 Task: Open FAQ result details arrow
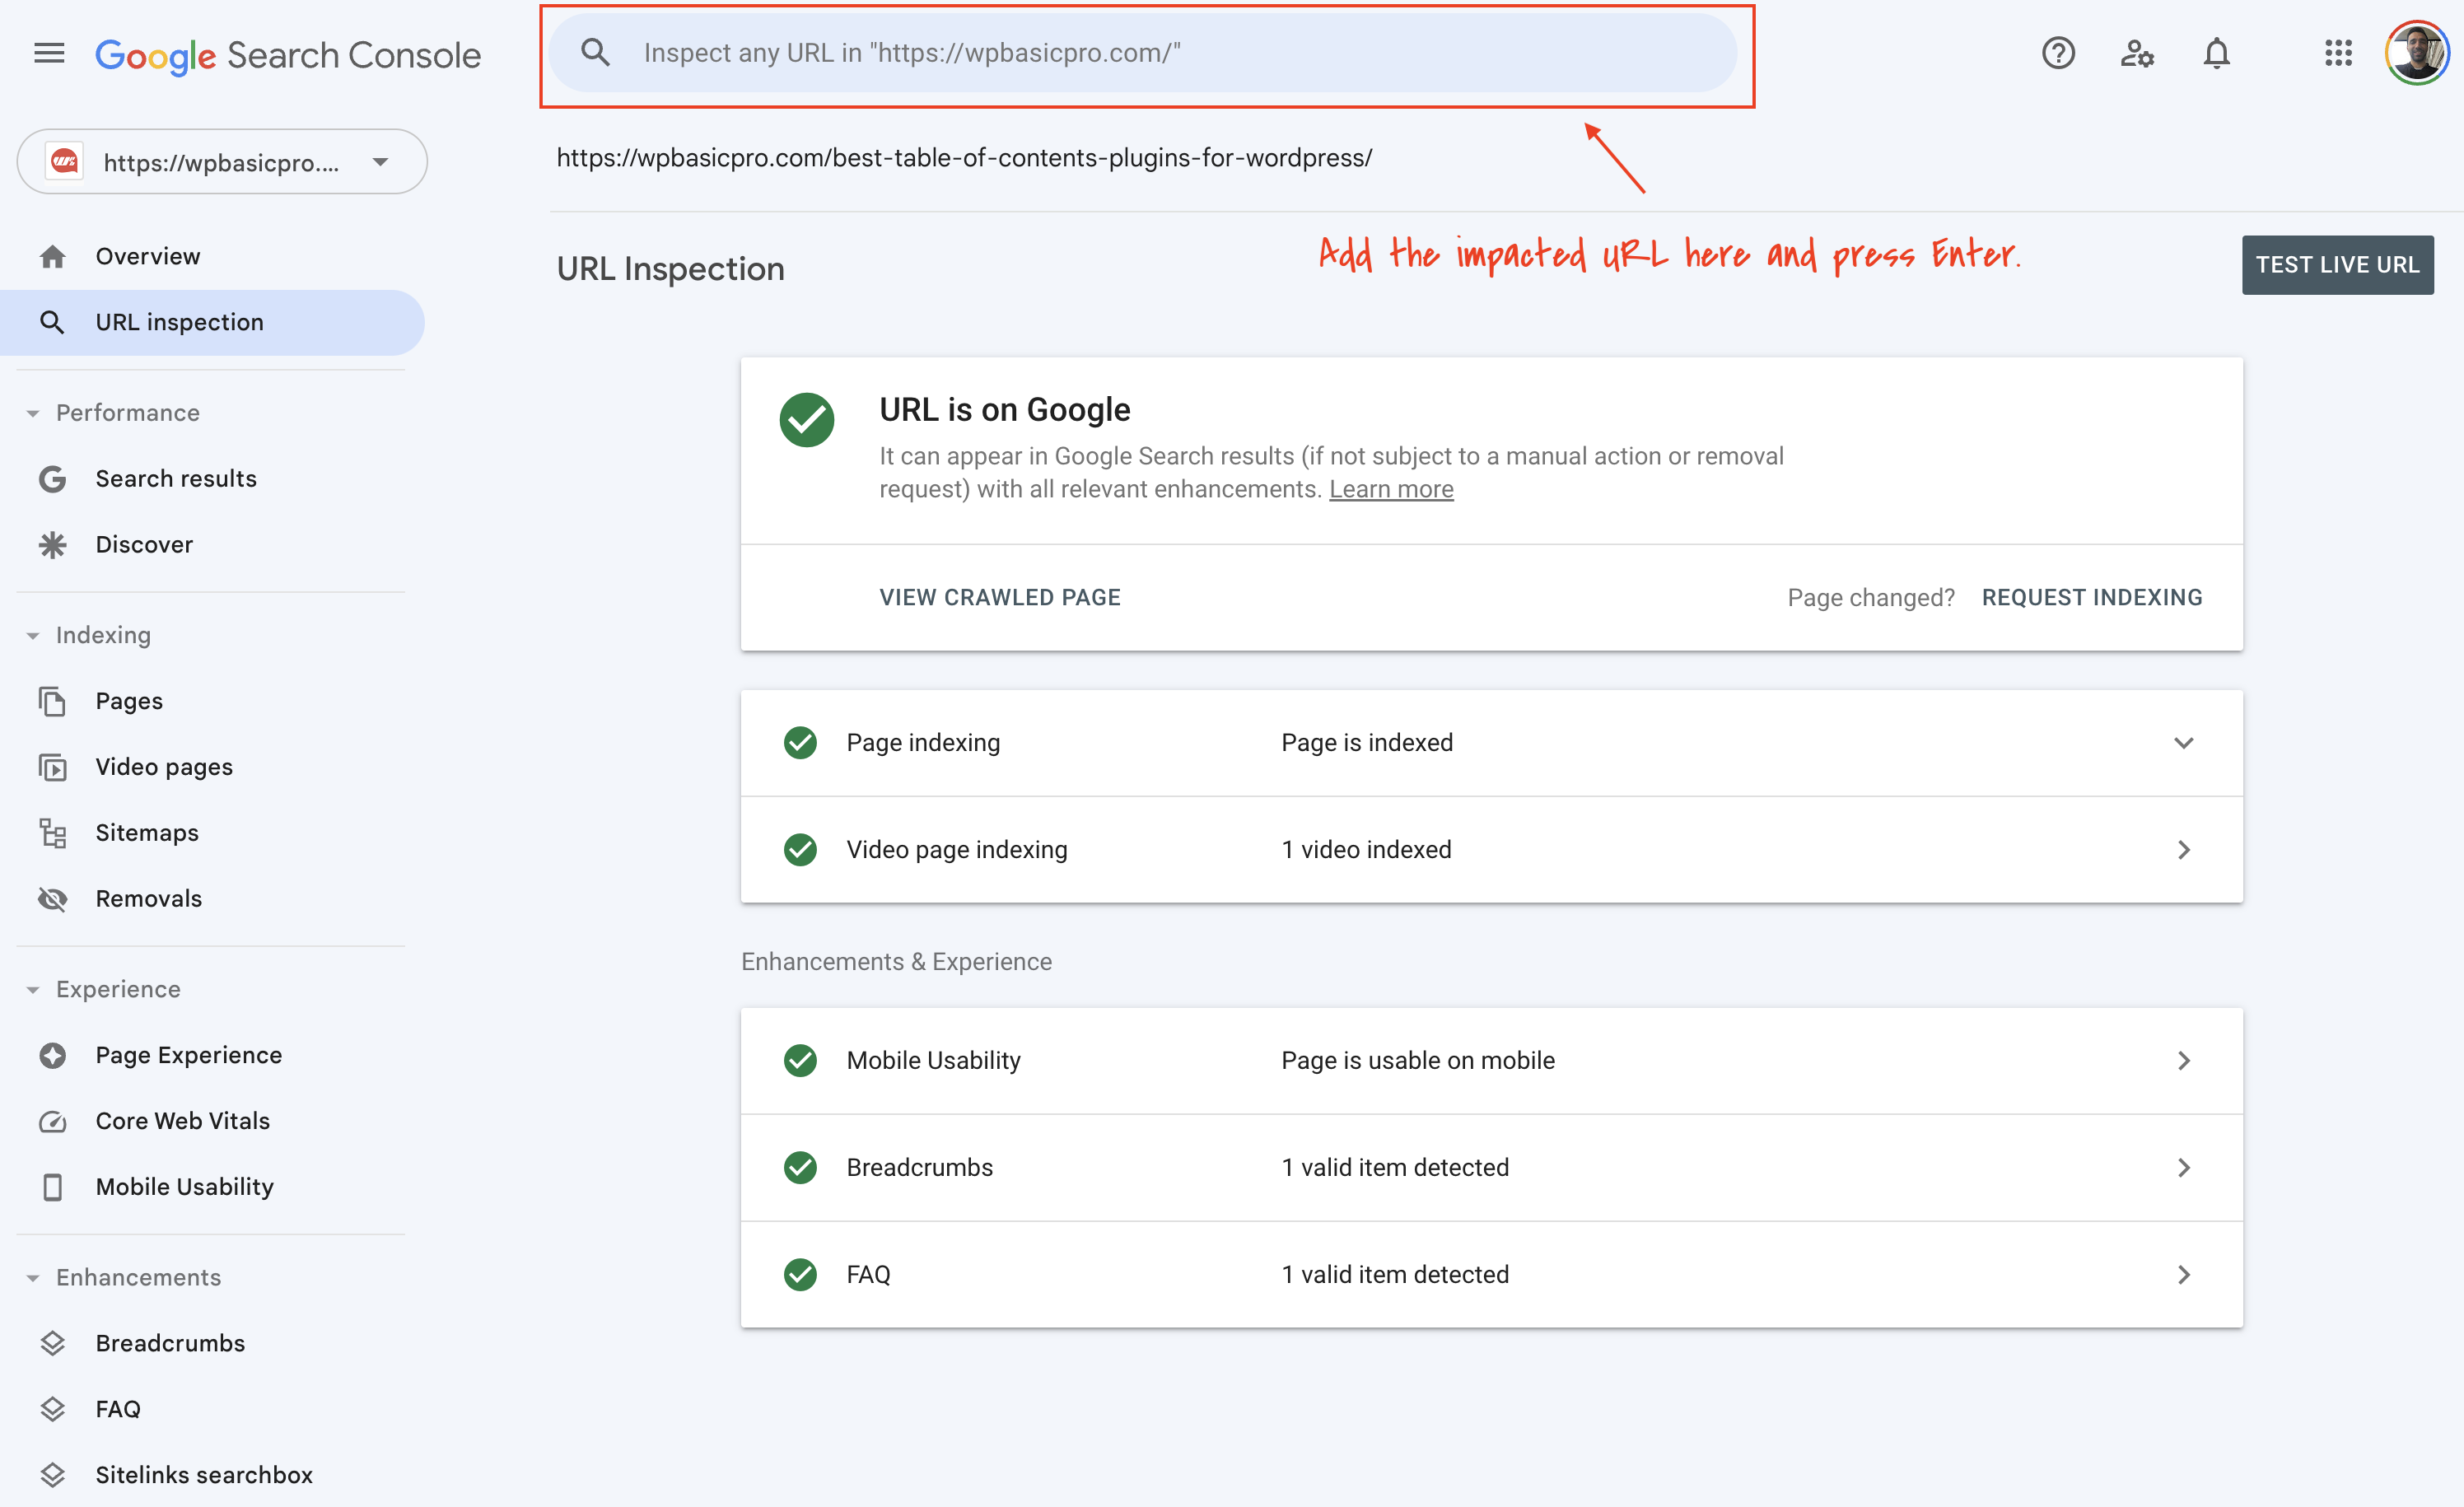coord(2184,1275)
